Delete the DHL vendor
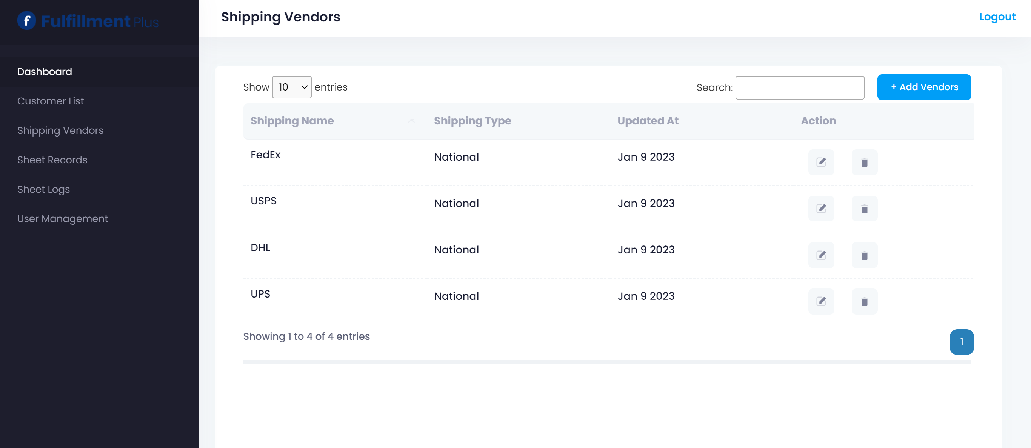 pos(864,255)
